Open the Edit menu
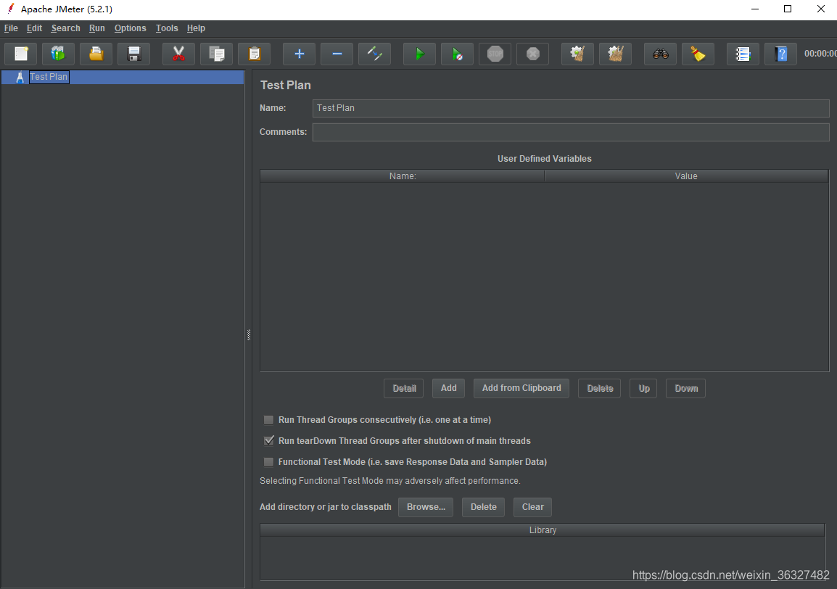 pos(34,28)
